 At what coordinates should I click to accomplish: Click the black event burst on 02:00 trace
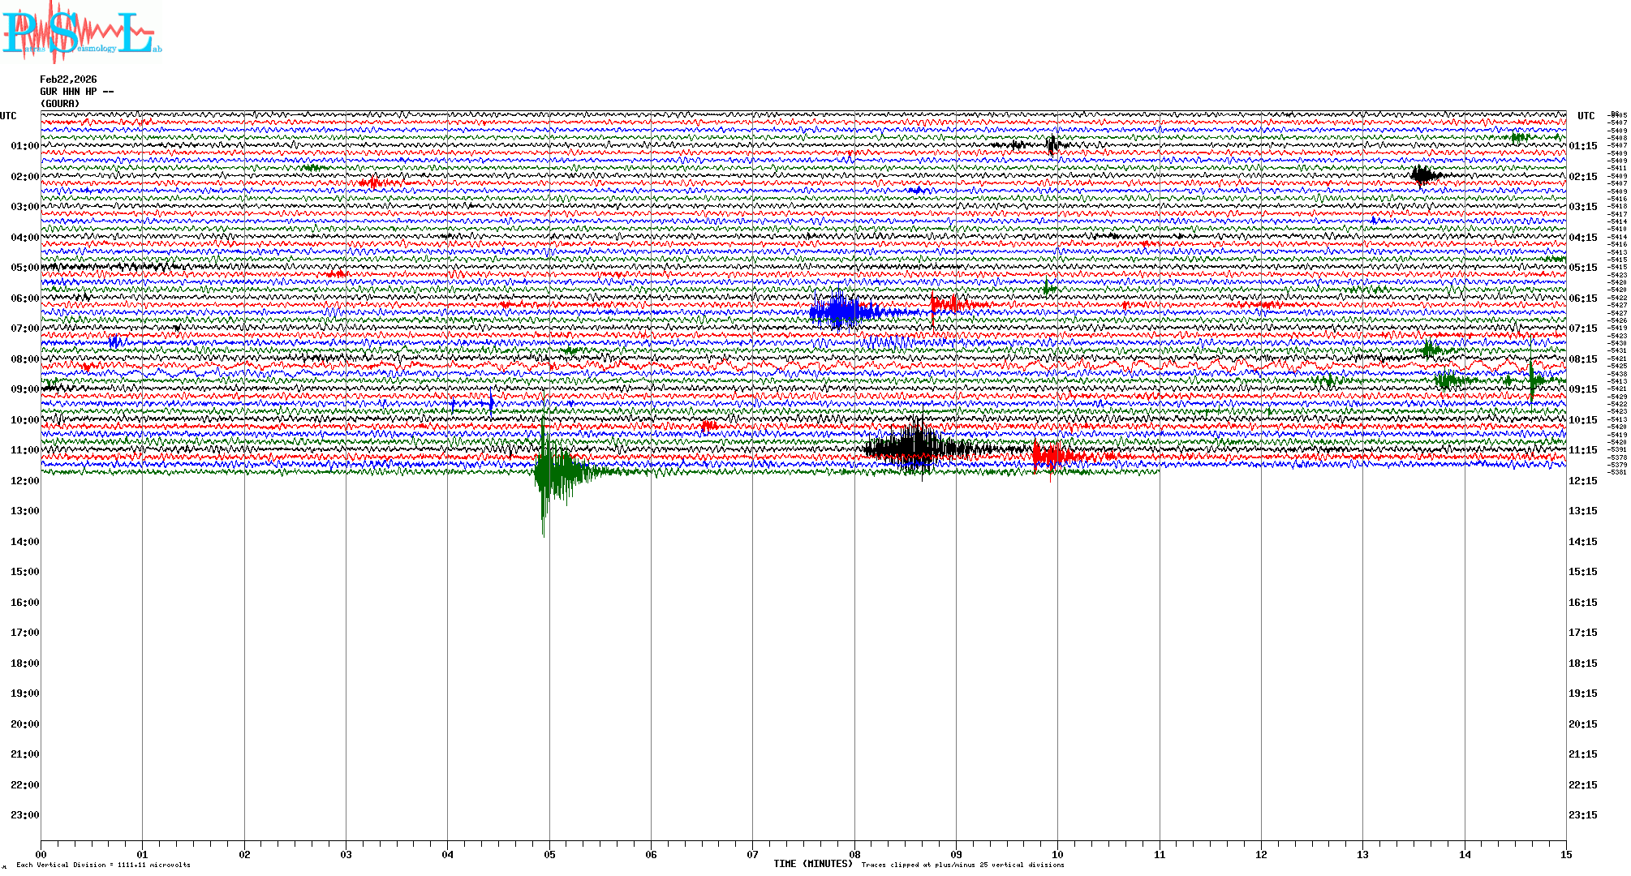pos(1422,175)
